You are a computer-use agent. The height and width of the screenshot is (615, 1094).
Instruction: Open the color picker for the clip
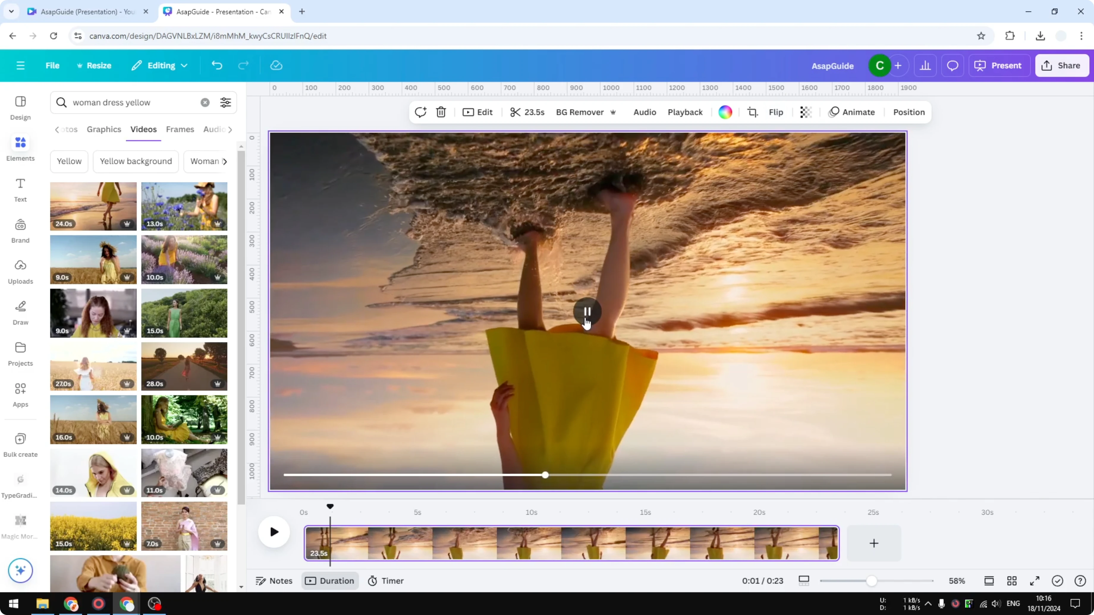725,112
